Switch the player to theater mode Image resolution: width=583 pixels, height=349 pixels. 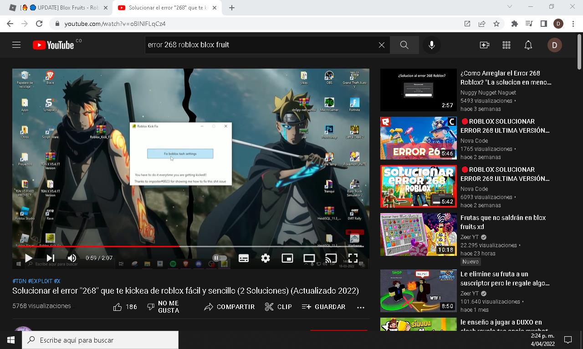(x=309, y=258)
